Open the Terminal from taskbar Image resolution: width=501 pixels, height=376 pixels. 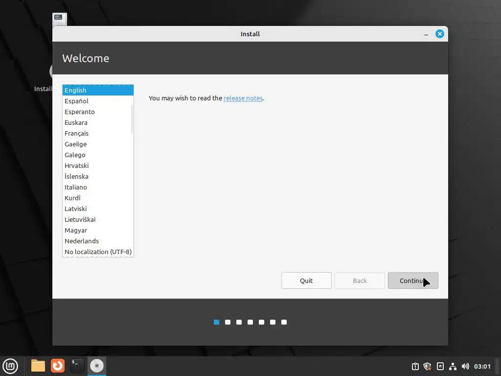click(77, 366)
